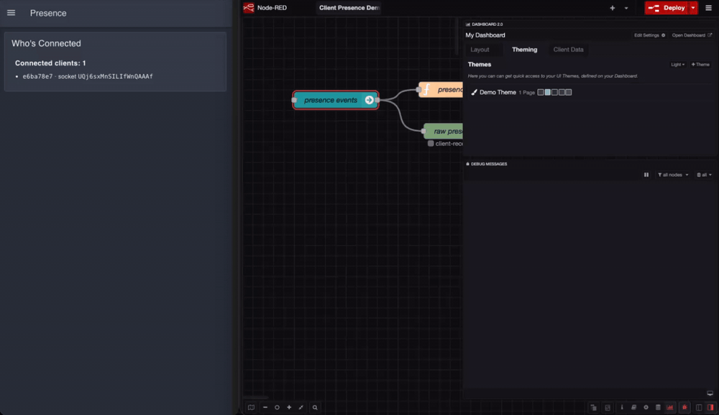719x415 pixels.
Task: Open the clear all messages dropdown
Action: click(x=704, y=175)
